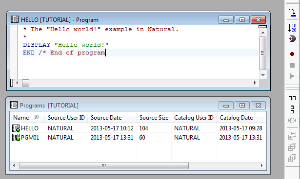Tile windows stacked vertically icon
The width and height of the screenshot is (300, 179).
(292, 109)
